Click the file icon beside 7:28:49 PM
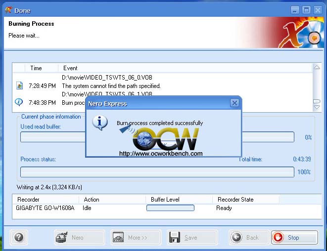The image size is (327, 251). click(19, 85)
